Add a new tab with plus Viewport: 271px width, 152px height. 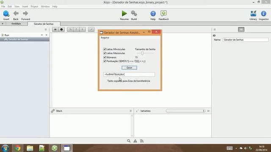point(3,24)
